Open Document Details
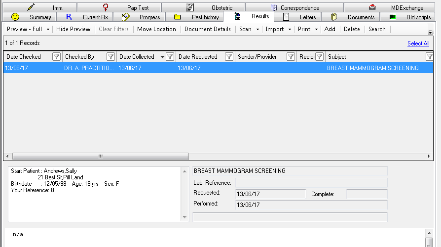 208,29
